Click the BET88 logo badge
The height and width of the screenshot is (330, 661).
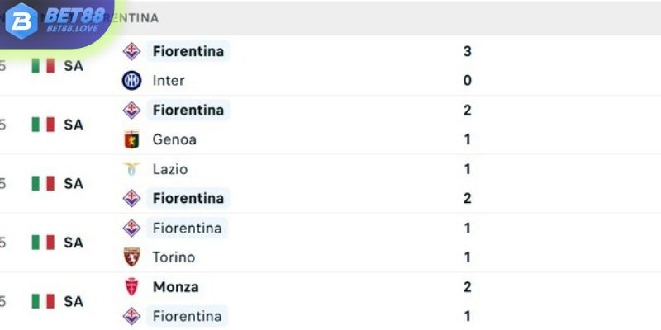[55, 21]
